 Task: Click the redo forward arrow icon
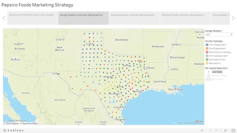[209, 130]
